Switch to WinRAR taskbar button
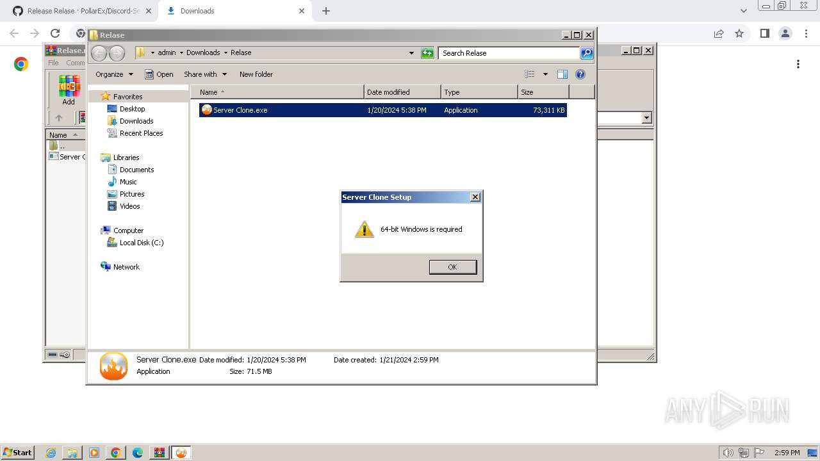820x461 pixels. tap(159, 453)
